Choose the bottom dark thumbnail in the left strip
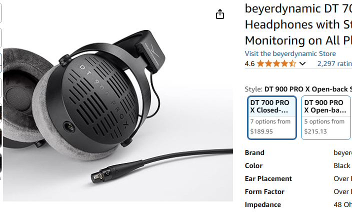The image size is (352, 212). 0,163
